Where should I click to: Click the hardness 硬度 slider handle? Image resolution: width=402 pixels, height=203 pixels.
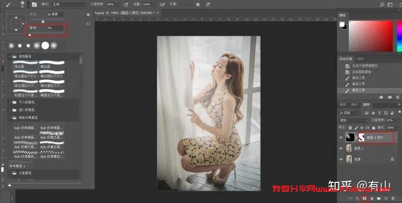(x=30, y=35)
